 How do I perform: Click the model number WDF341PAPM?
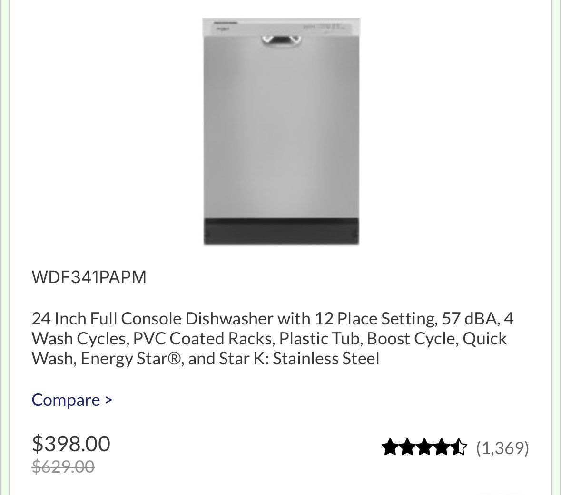pos(89,277)
